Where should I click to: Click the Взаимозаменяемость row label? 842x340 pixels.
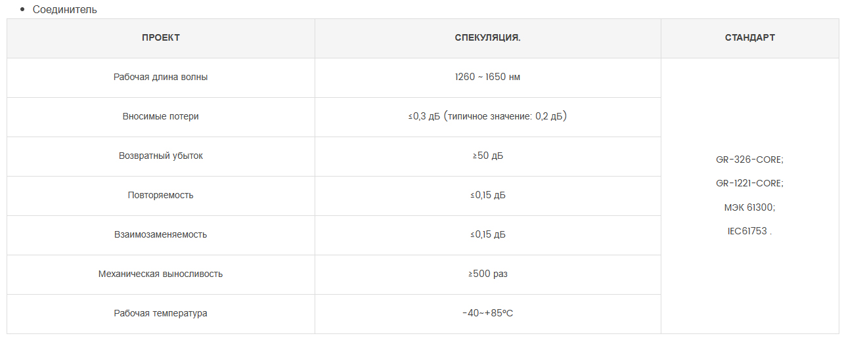[161, 235]
